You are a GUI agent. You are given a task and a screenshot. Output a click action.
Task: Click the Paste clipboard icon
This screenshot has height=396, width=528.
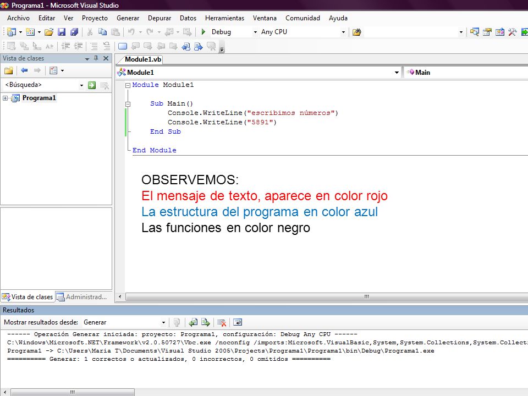pyautogui.click(x=115, y=32)
